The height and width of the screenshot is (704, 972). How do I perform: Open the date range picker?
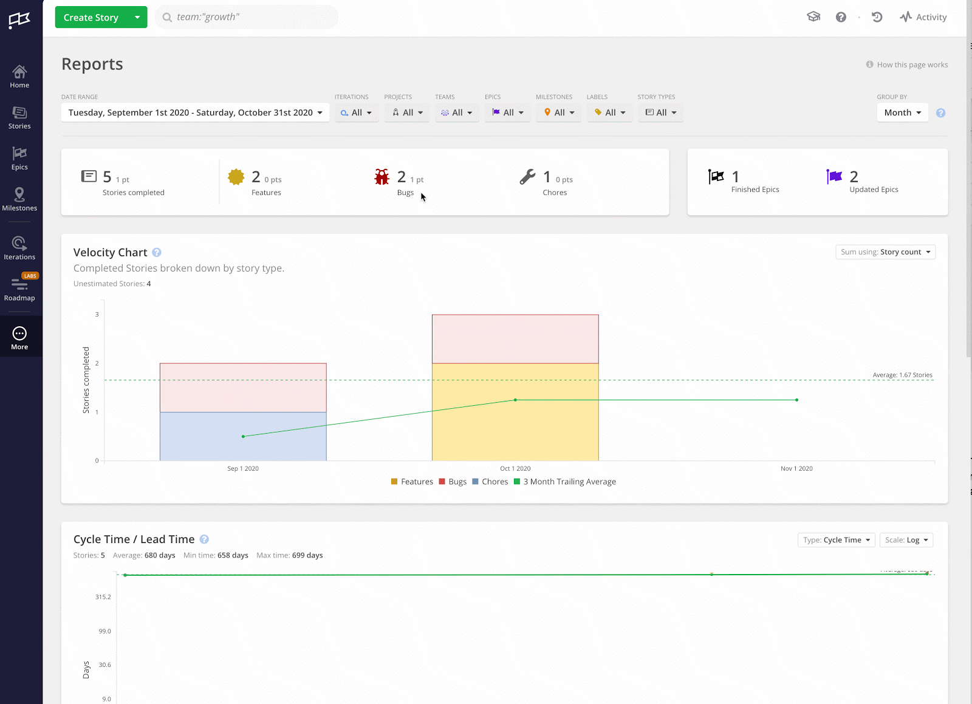tap(195, 112)
